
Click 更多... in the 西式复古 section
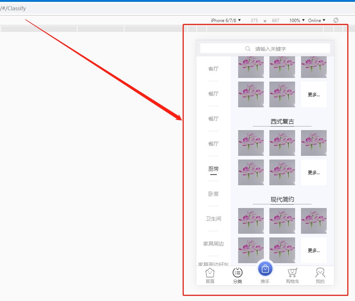point(314,172)
